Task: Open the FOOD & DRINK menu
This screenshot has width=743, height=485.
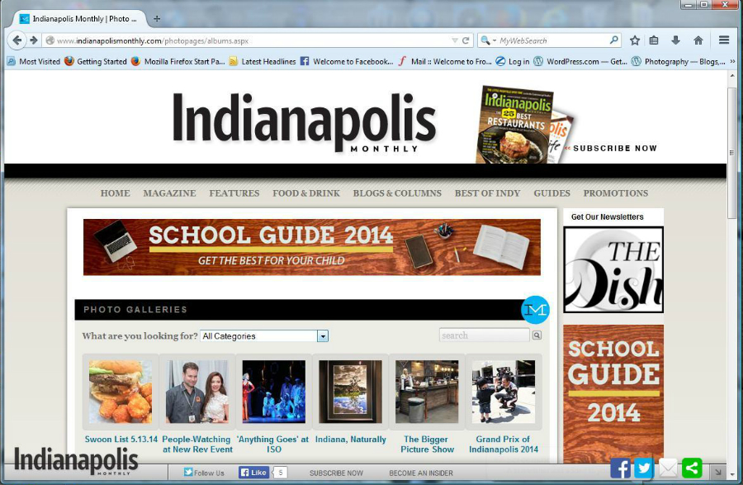Action: click(306, 193)
